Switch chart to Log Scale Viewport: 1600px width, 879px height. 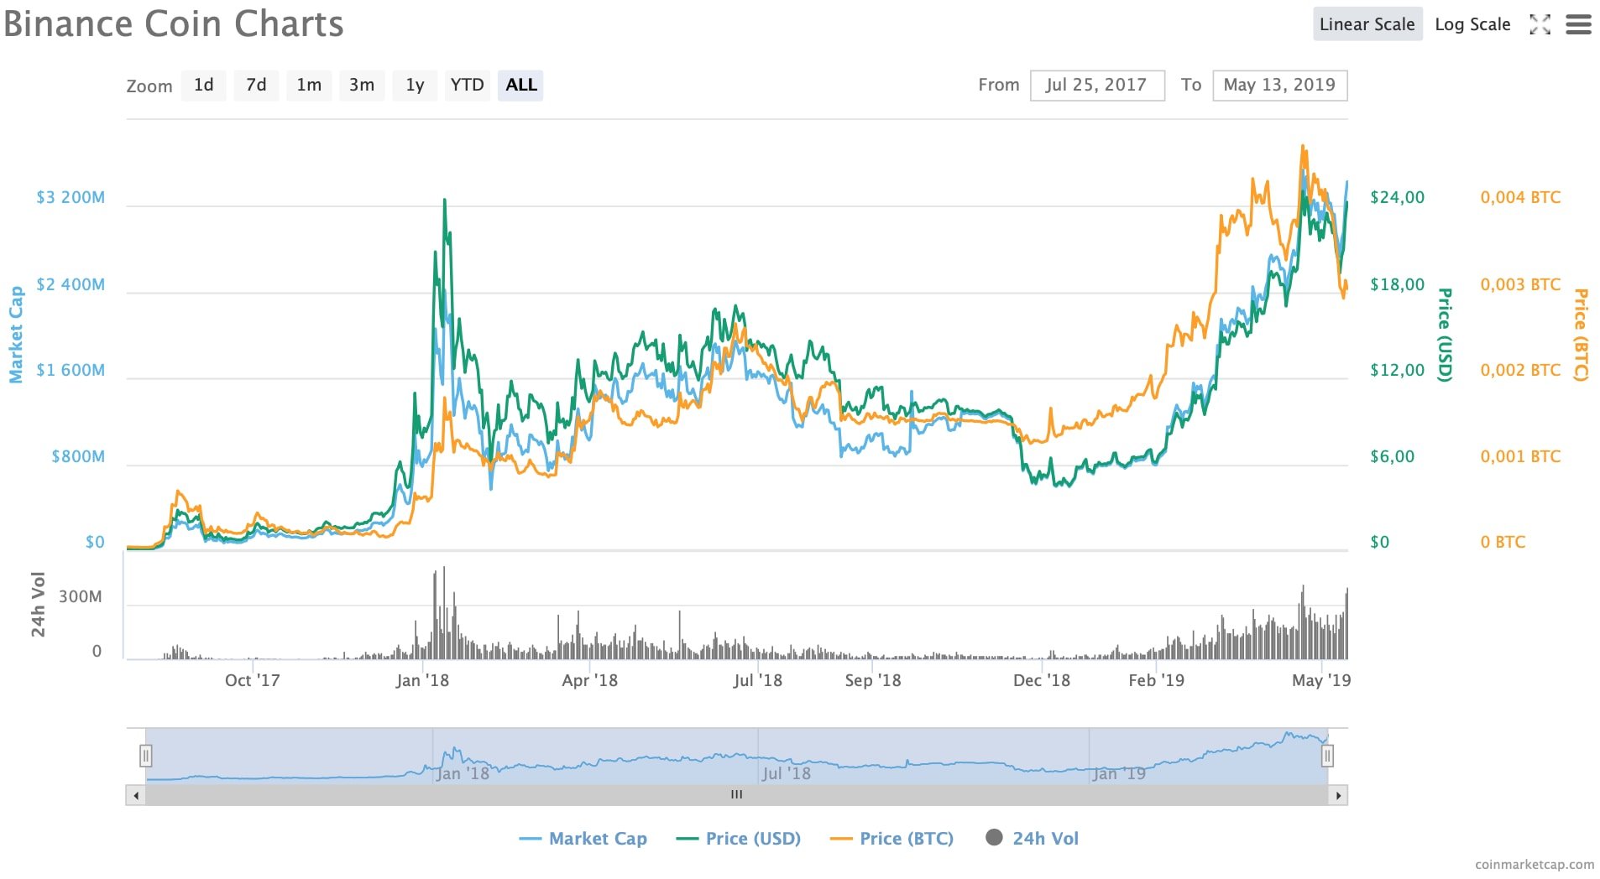coord(1472,24)
